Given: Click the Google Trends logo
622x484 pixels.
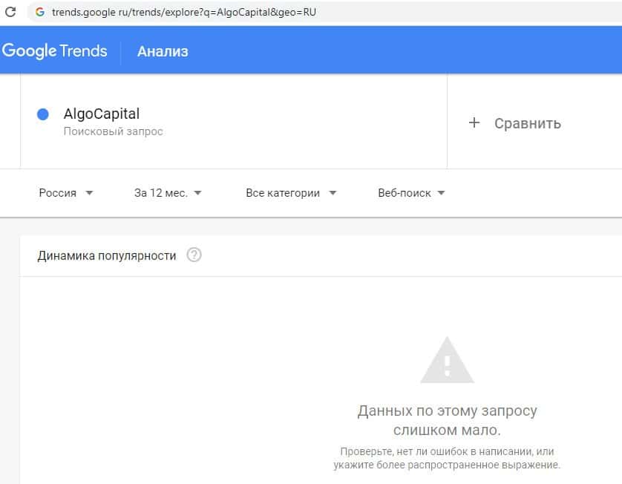Looking at the screenshot, I should coord(54,51).
